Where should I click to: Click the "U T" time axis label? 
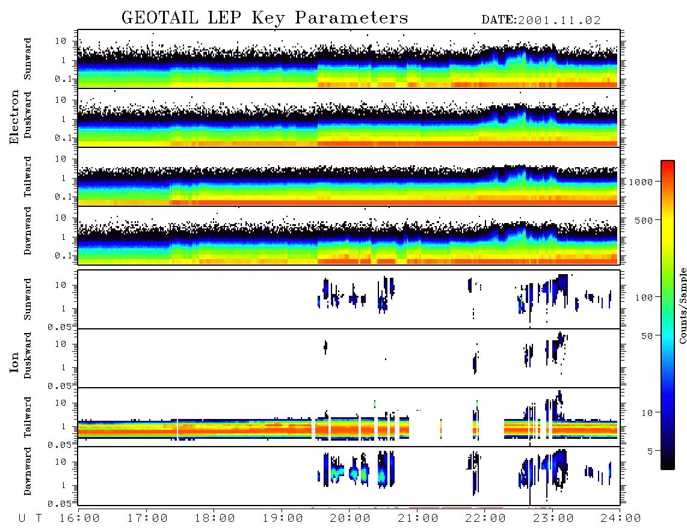tap(31, 518)
